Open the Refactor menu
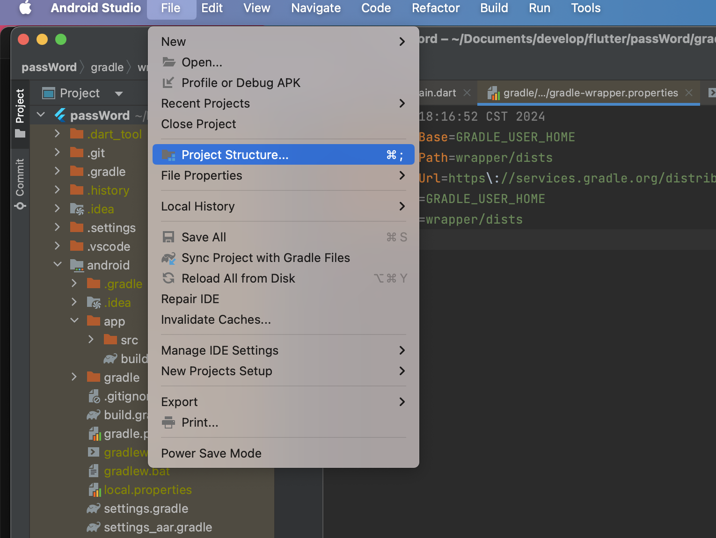 [436, 8]
